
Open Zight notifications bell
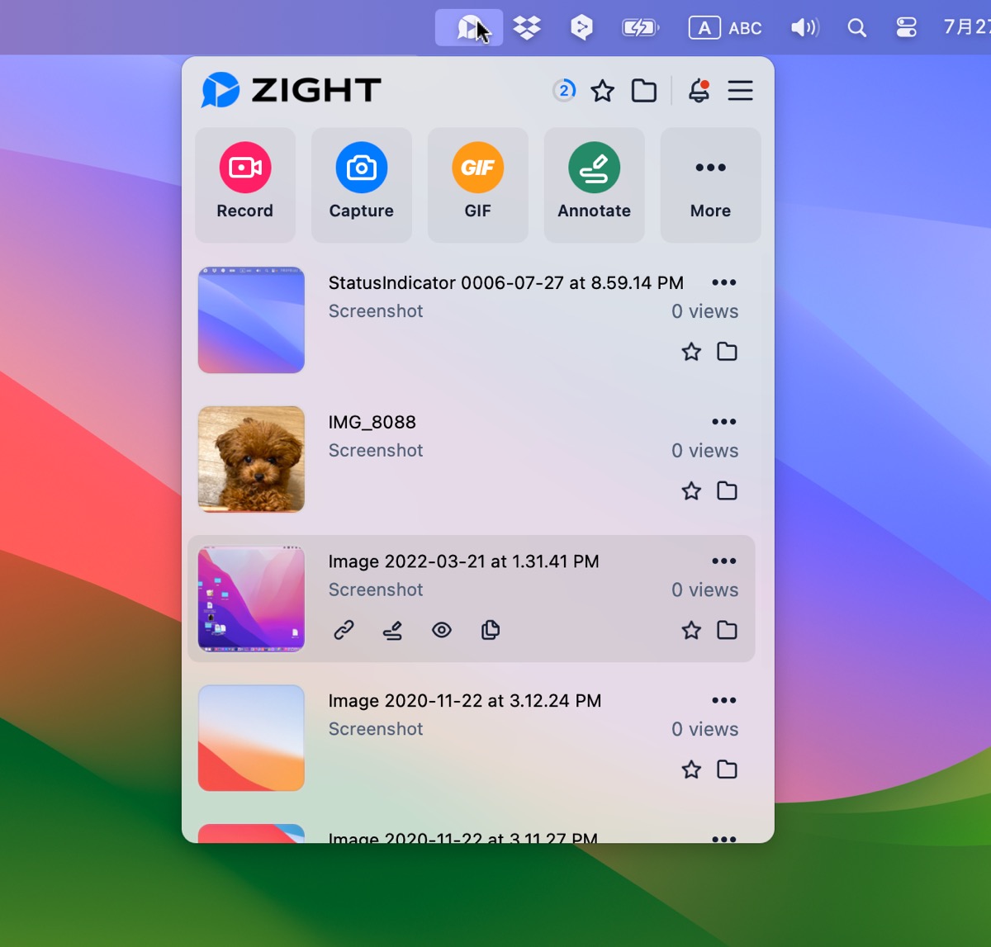pos(699,91)
